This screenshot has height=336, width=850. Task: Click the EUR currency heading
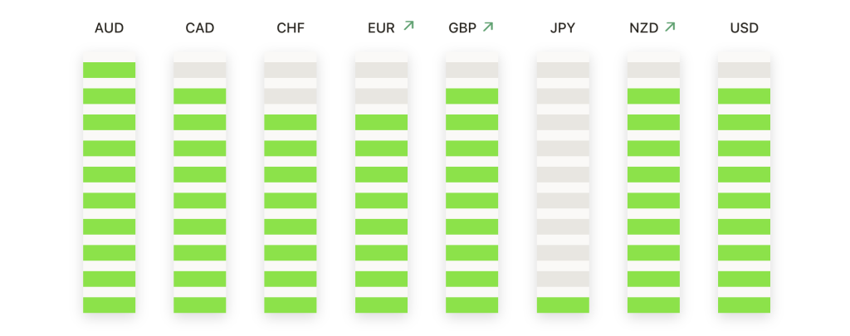coord(381,28)
